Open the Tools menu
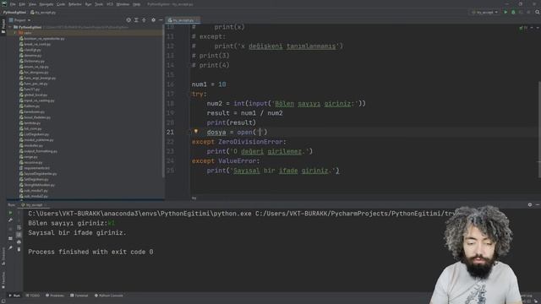541x304 pixels. (99, 4)
